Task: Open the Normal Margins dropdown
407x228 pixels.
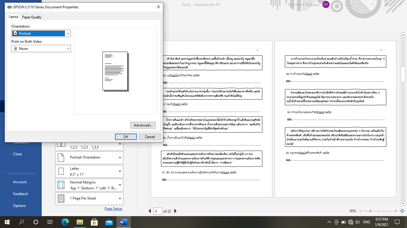Action: coord(89,185)
